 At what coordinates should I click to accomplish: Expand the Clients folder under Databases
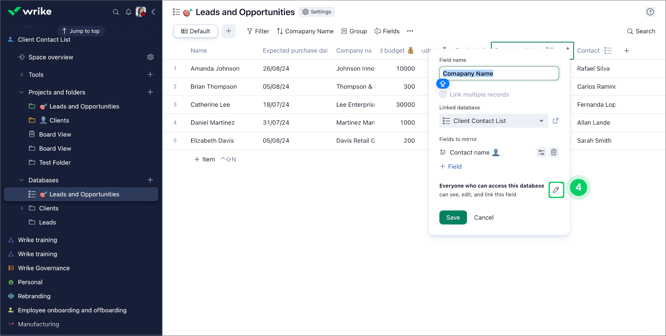tap(21, 208)
